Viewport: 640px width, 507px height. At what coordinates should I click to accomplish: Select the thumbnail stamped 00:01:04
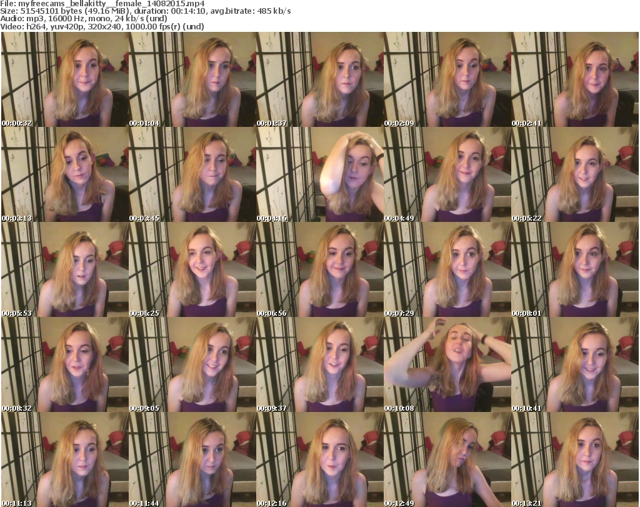point(192,79)
